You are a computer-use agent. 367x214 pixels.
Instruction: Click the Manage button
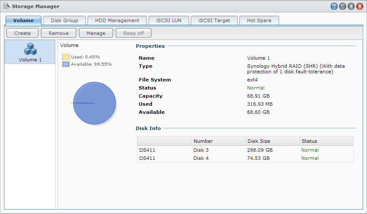[x=96, y=33]
